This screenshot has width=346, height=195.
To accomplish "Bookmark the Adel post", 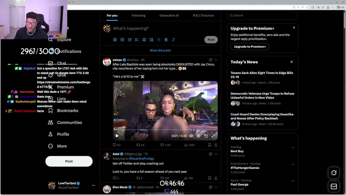I will [x=209, y=178].
